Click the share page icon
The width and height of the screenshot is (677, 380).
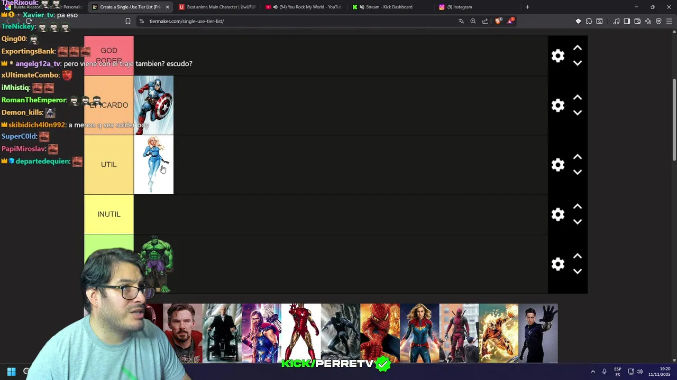point(485,21)
